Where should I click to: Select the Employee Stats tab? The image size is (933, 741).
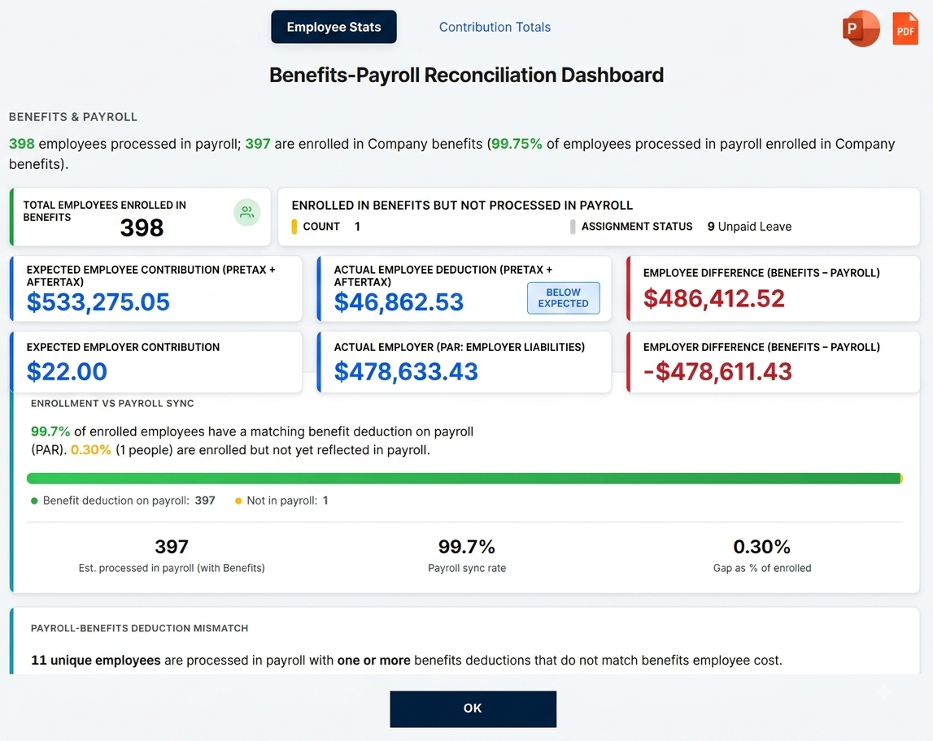pyautogui.click(x=334, y=27)
